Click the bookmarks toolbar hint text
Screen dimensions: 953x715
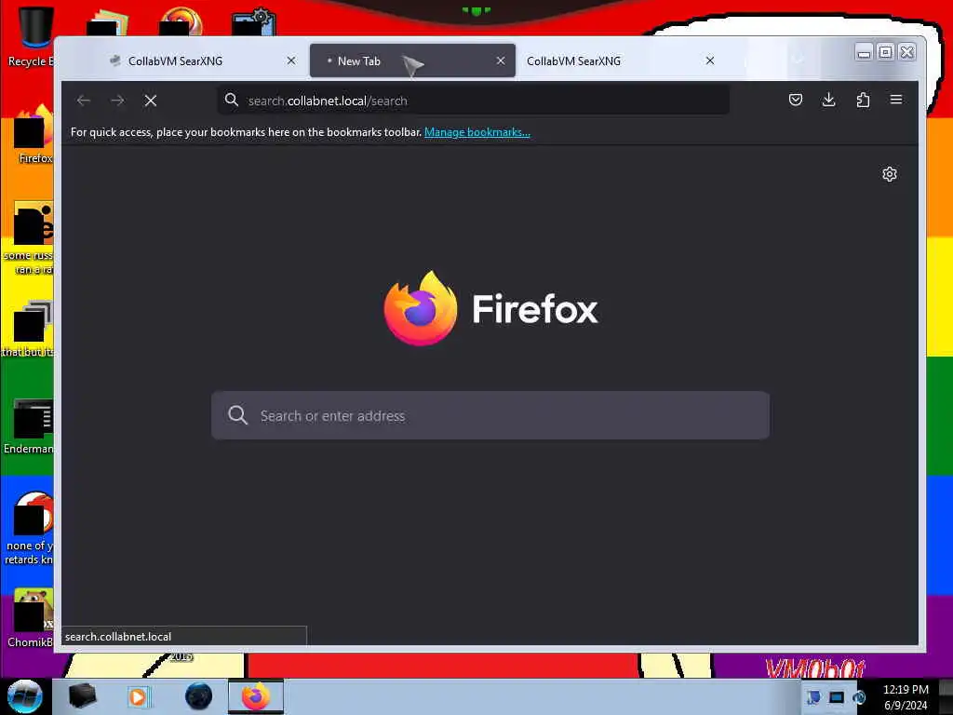coord(246,132)
